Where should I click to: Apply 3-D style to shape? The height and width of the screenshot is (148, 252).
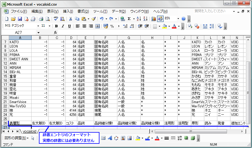[193, 138]
